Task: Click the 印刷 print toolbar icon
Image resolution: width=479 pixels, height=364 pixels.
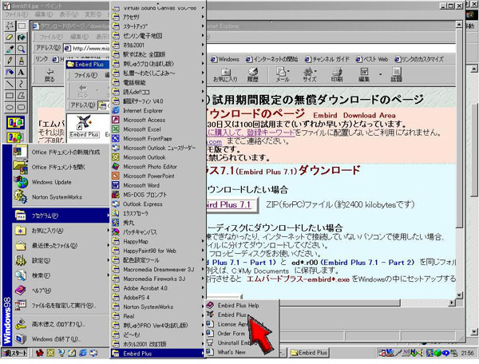Action: 337,75
